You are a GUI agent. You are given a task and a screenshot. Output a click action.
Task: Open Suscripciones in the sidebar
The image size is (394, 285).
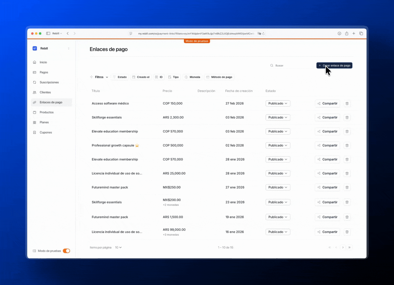click(x=49, y=82)
